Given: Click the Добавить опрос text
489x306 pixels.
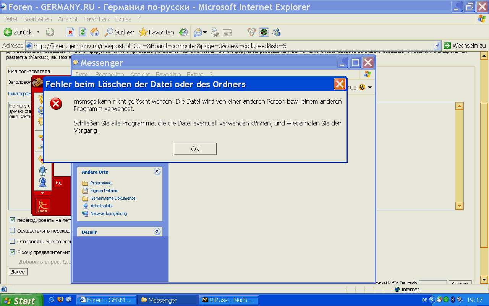Looking at the screenshot, I should coord(40,262).
